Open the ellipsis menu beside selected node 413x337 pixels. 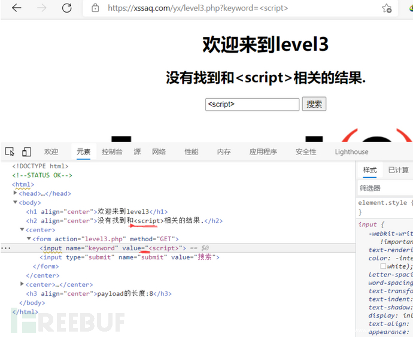coord(5,248)
